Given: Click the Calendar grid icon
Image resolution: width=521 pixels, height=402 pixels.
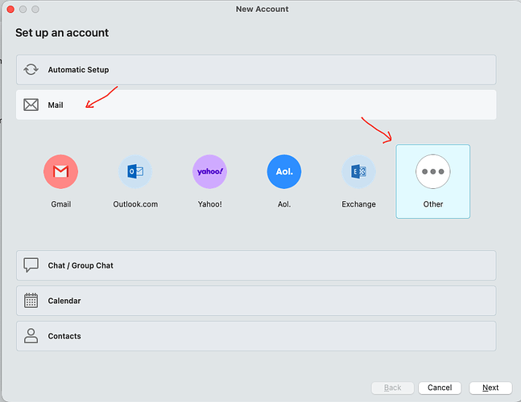Looking at the screenshot, I should (x=31, y=301).
